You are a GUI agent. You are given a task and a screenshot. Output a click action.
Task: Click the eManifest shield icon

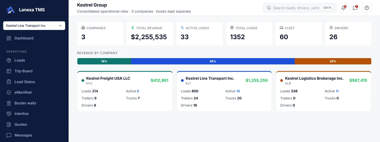point(9,92)
